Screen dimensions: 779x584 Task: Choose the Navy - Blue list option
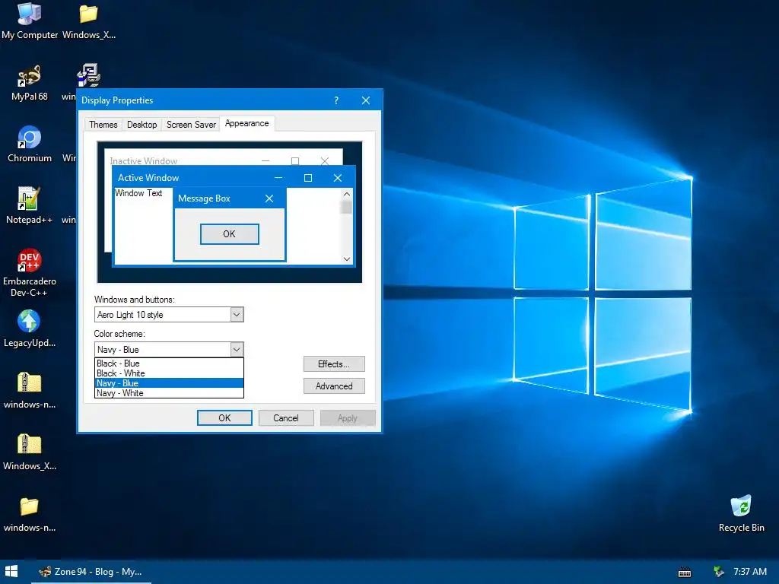point(169,383)
